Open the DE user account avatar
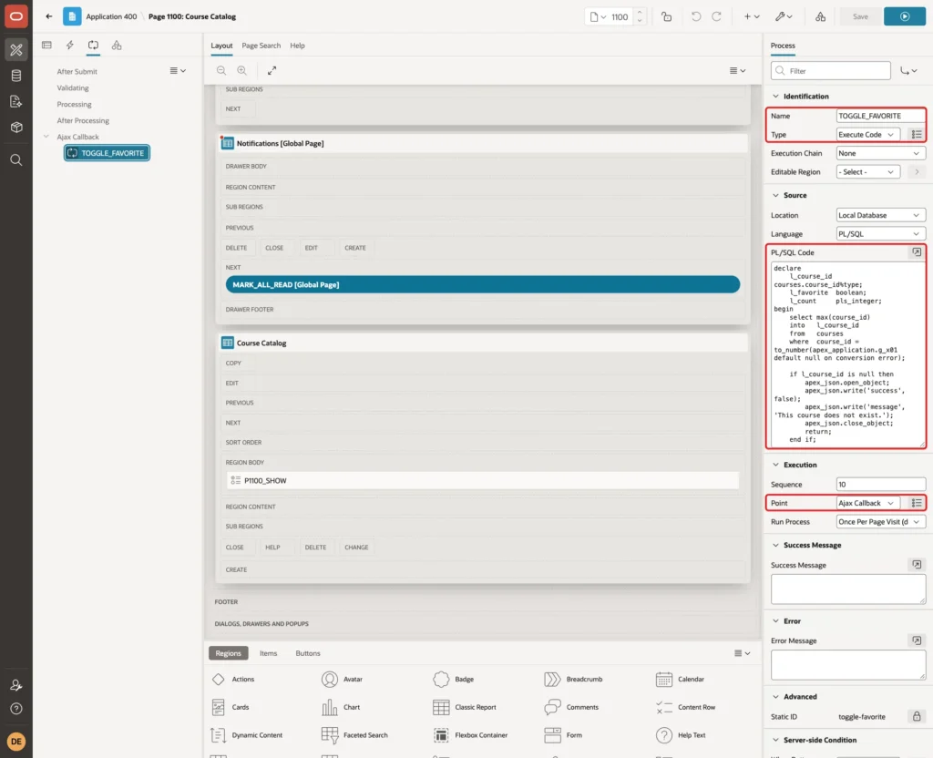 pos(16,742)
